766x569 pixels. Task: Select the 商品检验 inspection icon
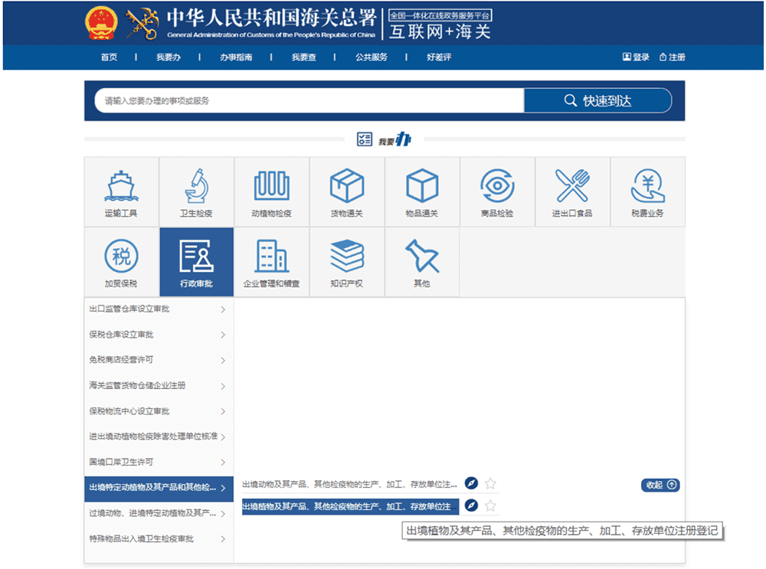point(497,185)
